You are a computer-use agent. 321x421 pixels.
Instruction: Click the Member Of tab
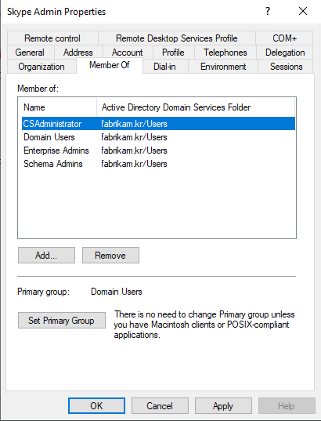pyautogui.click(x=110, y=65)
